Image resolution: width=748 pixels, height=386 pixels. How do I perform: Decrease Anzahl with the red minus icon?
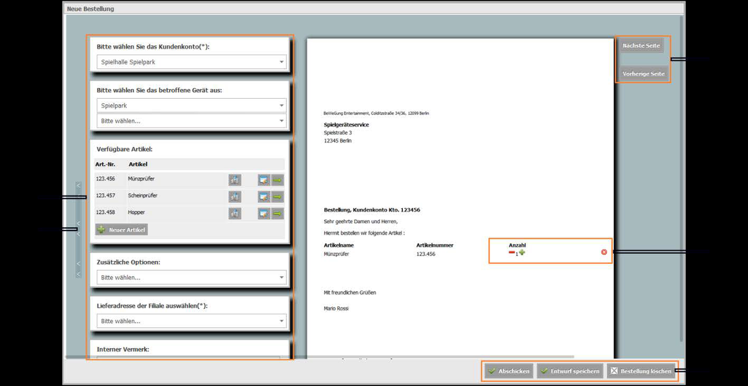click(x=512, y=253)
